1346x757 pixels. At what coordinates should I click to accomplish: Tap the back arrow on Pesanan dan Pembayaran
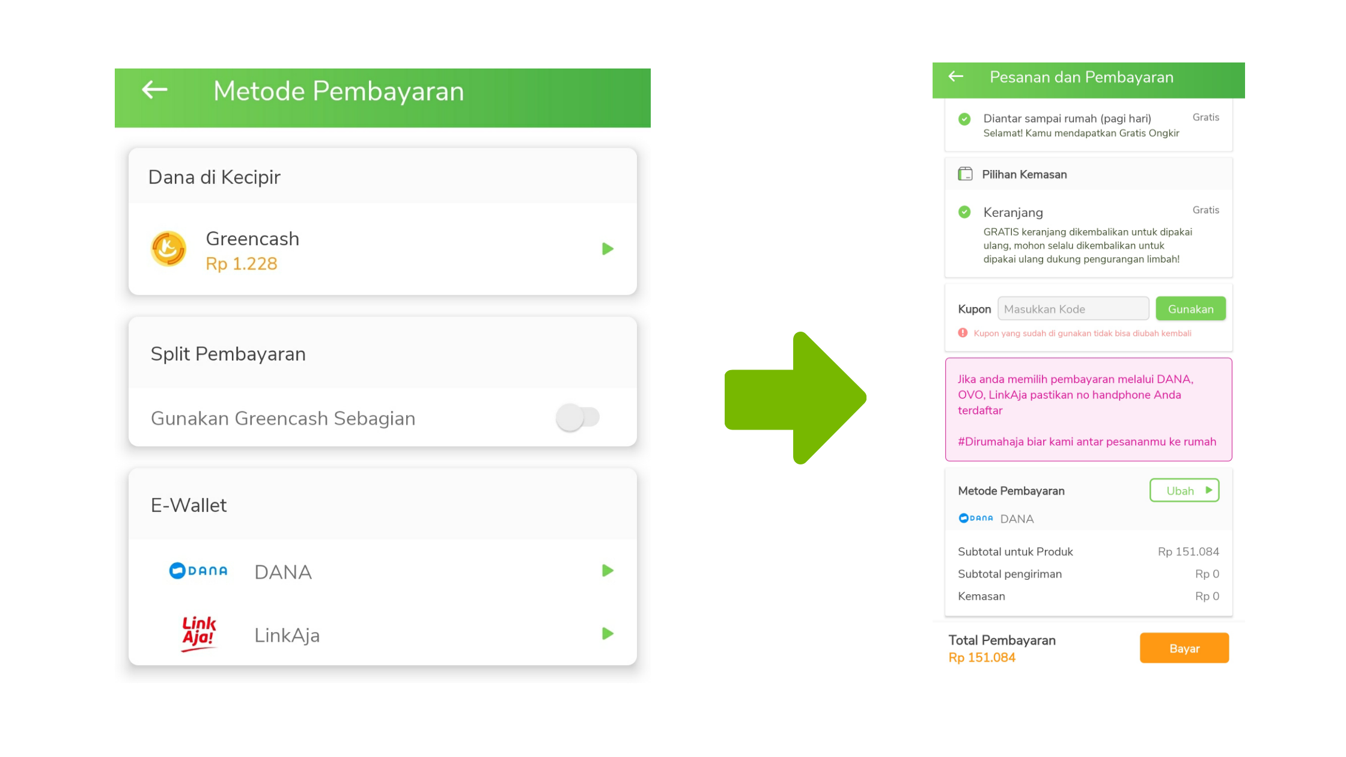[955, 76]
